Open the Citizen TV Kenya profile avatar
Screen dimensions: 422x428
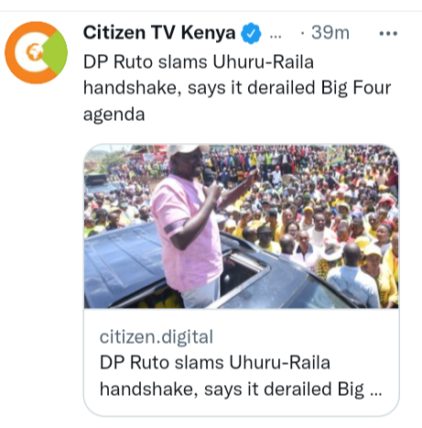(x=36, y=52)
